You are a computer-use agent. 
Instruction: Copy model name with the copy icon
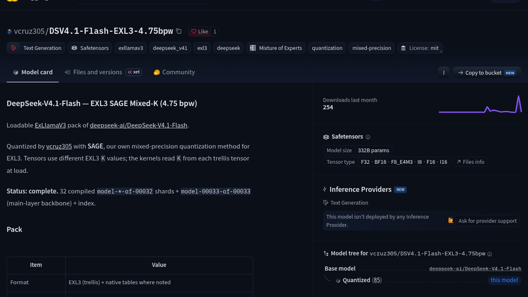[x=179, y=31]
